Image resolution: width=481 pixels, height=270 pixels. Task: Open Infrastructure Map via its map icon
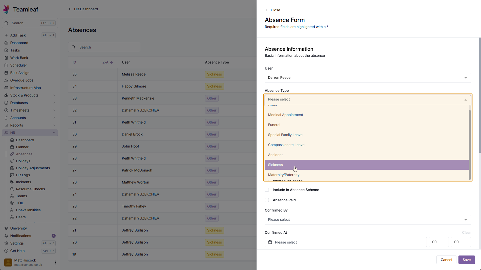coord(6,88)
